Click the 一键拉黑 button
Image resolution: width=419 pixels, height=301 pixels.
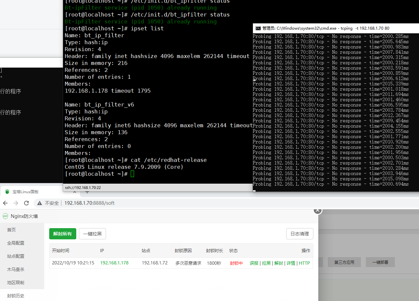click(92, 234)
